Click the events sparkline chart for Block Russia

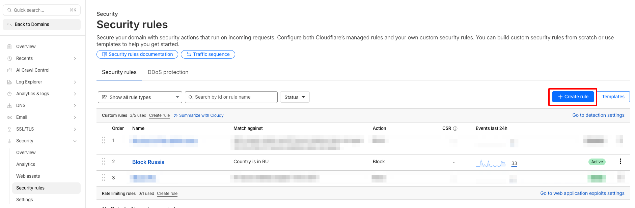click(x=491, y=163)
